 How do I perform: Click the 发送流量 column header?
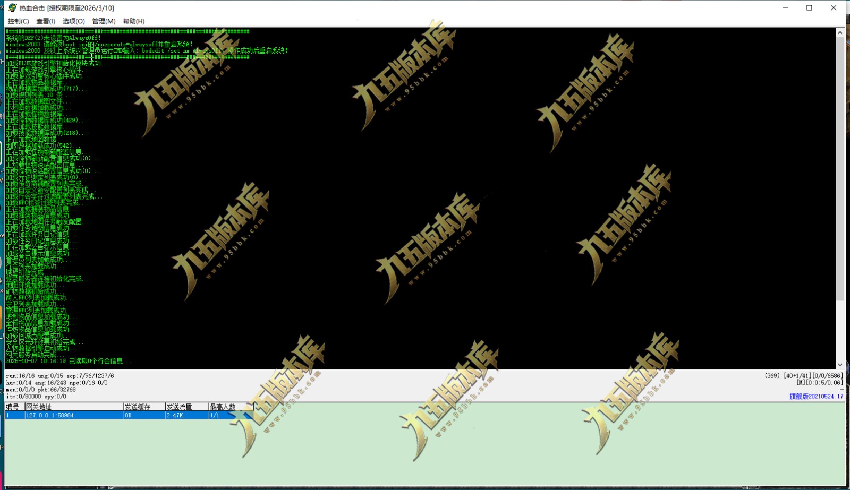(186, 407)
